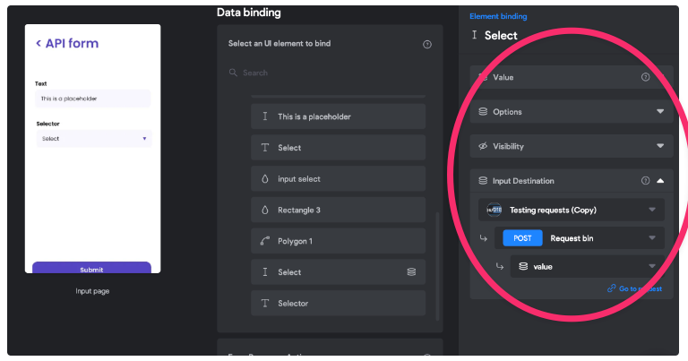
Task: Click the path icon on 'Polygon 1' row
Action: 265,241
